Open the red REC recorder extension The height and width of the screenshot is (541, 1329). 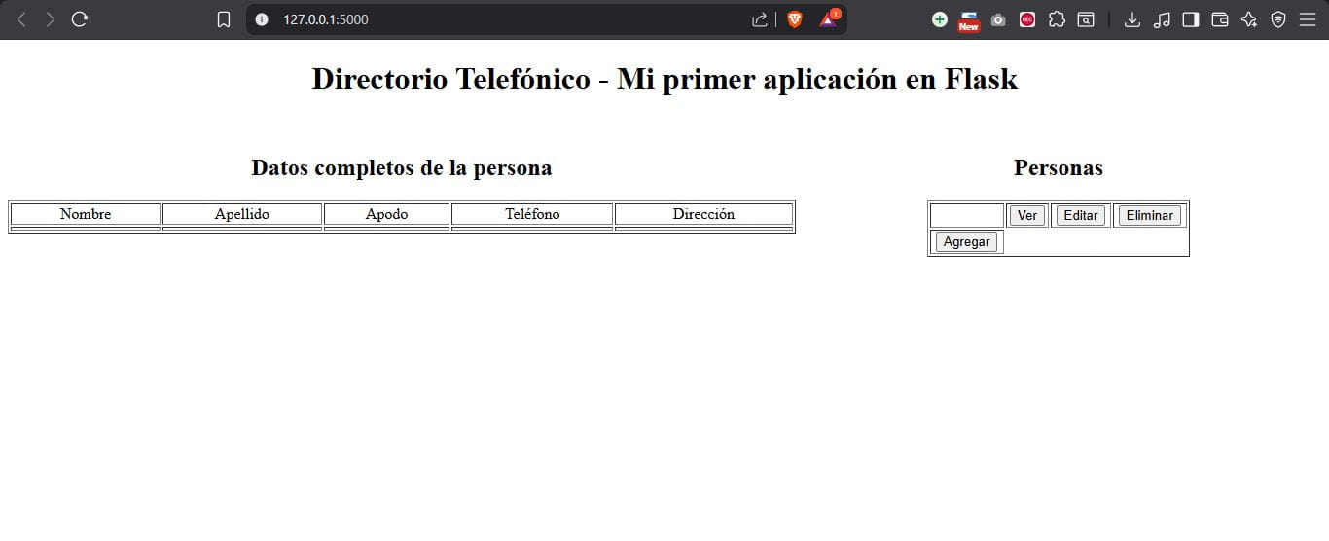tap(1027, 19)
